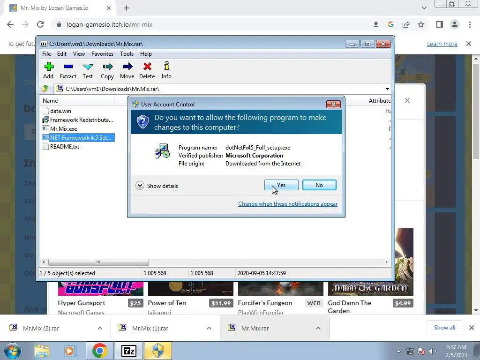Click the Learn more link
This screenshot has height=360, width=480.
[x=442, y=44]
